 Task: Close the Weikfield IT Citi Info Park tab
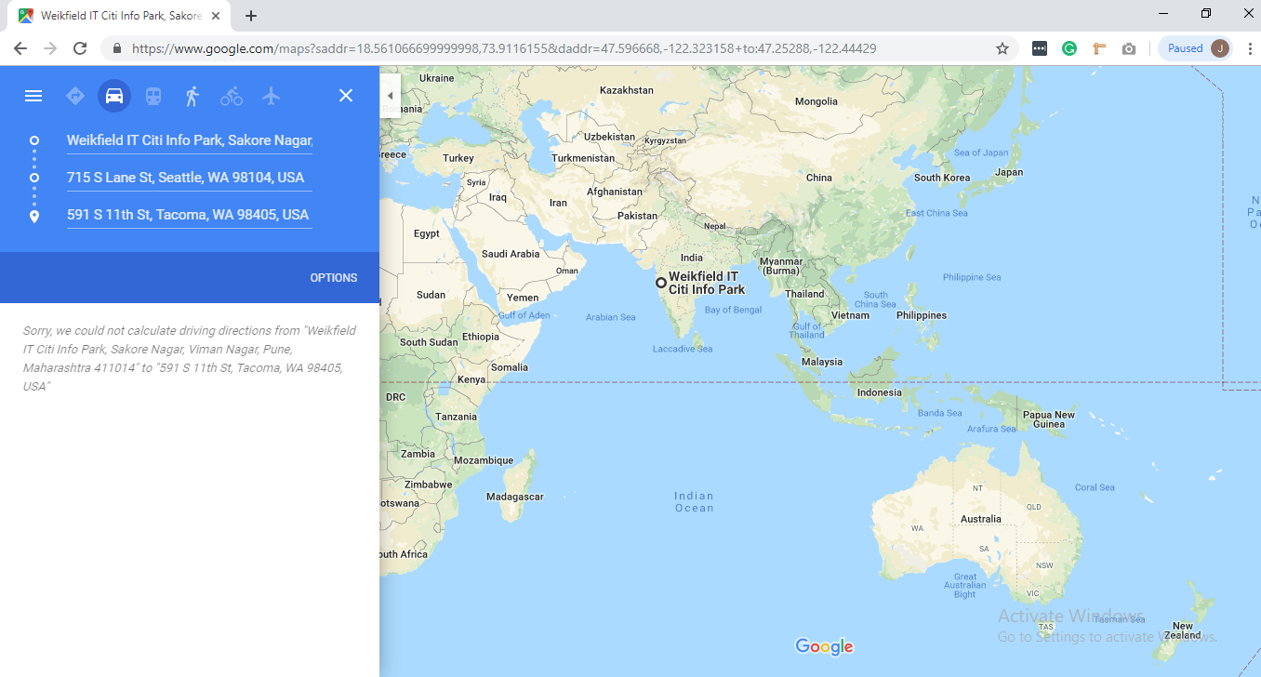tap(216, 16)
